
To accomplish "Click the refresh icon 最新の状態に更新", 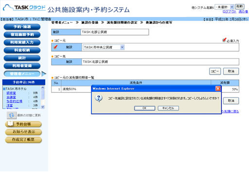I will point(12,115).
